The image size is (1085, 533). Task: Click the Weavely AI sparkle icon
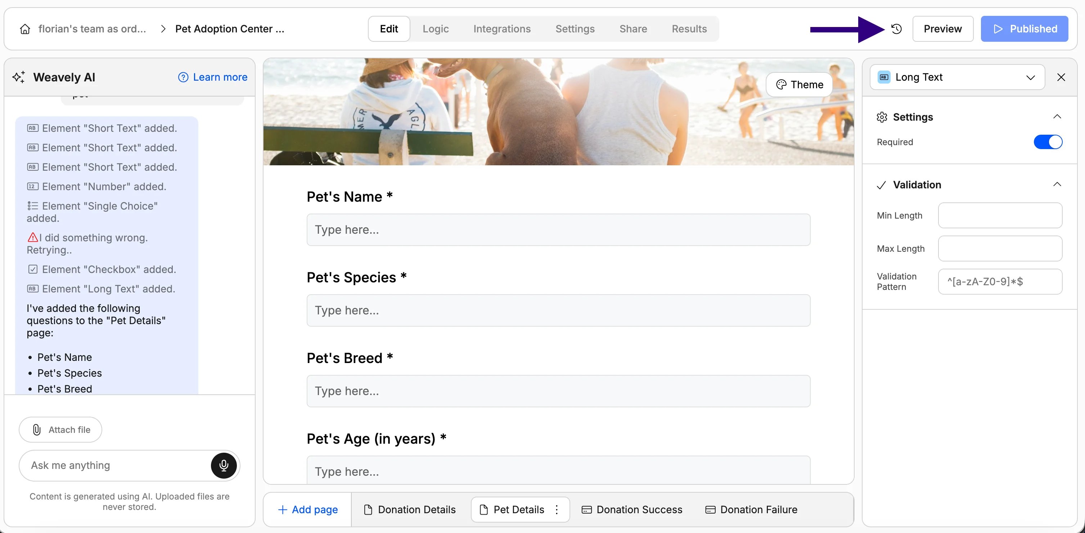(x=18, y=77)
